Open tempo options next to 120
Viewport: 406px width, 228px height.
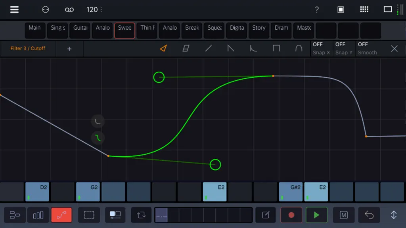click(101, 9)
